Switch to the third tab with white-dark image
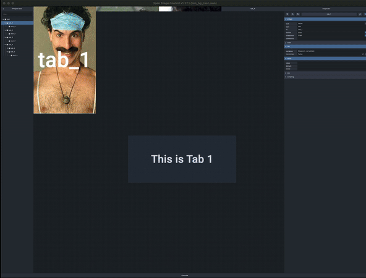 tap(190, 9)
